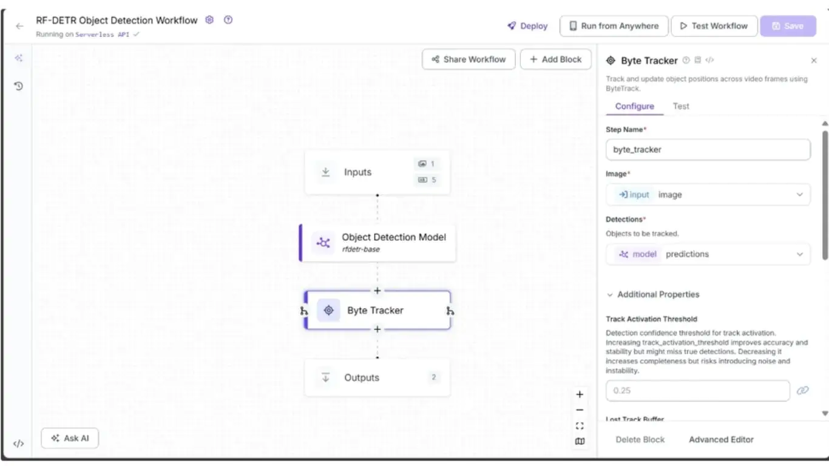Collapse the Additional Properties section

click(652, 294)
